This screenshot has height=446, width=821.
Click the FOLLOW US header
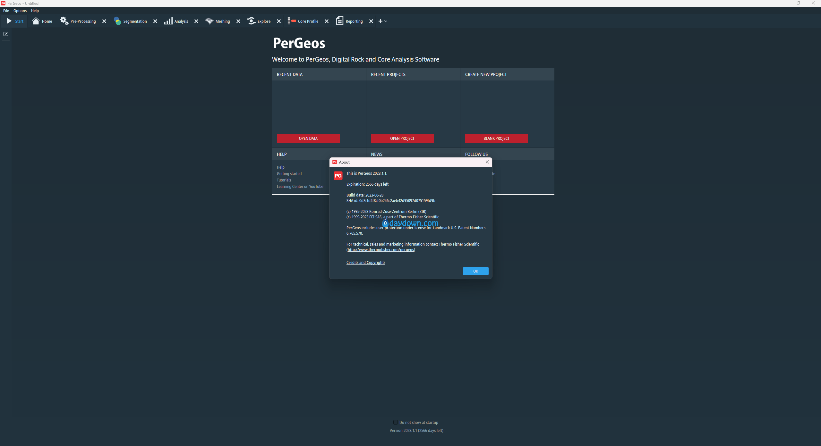pos(476,154)
